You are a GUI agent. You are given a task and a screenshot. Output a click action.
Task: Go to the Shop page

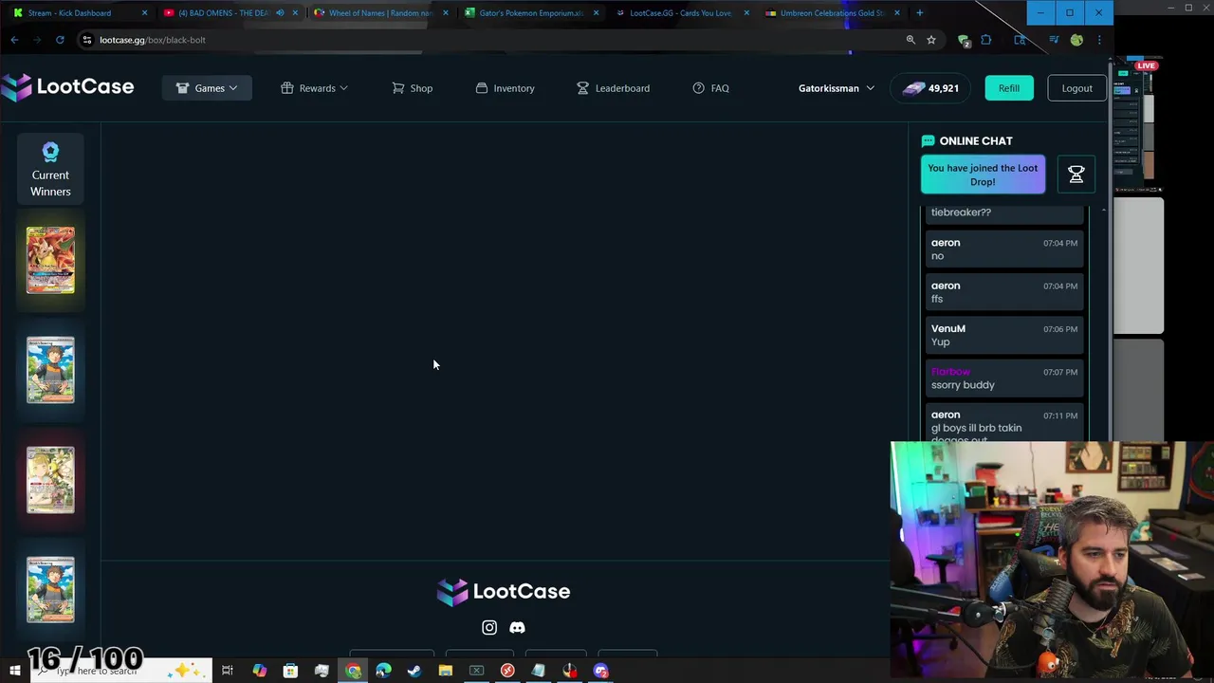413,88
